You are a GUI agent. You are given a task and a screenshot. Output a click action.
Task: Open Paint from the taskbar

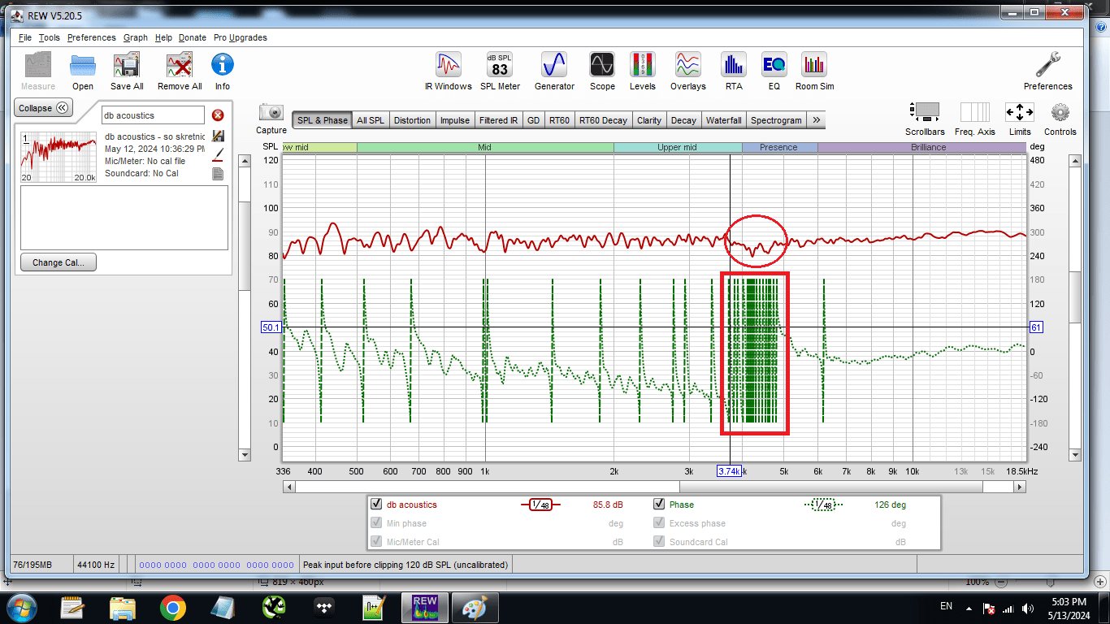473,607
